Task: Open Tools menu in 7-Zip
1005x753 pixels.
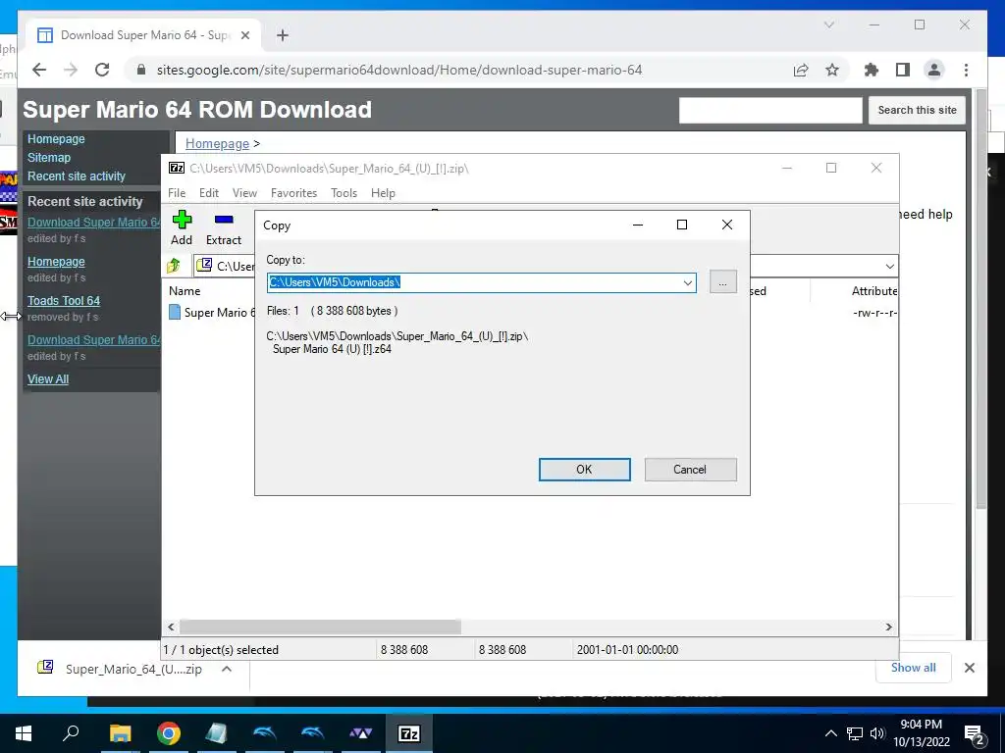Action: pos(344,193)
